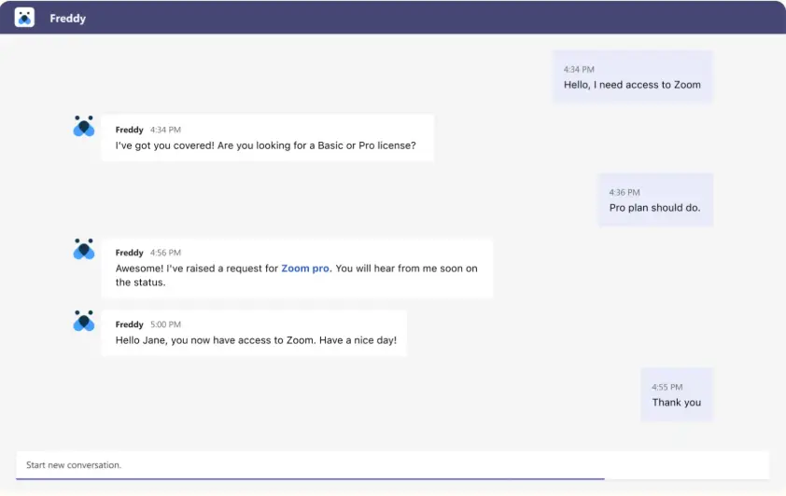Image resolution: width=786 pixels, height=496 pixels.
Task: Select Freddy's avatar beside the Zoom pro request message
Action: [x=84, y=250]
